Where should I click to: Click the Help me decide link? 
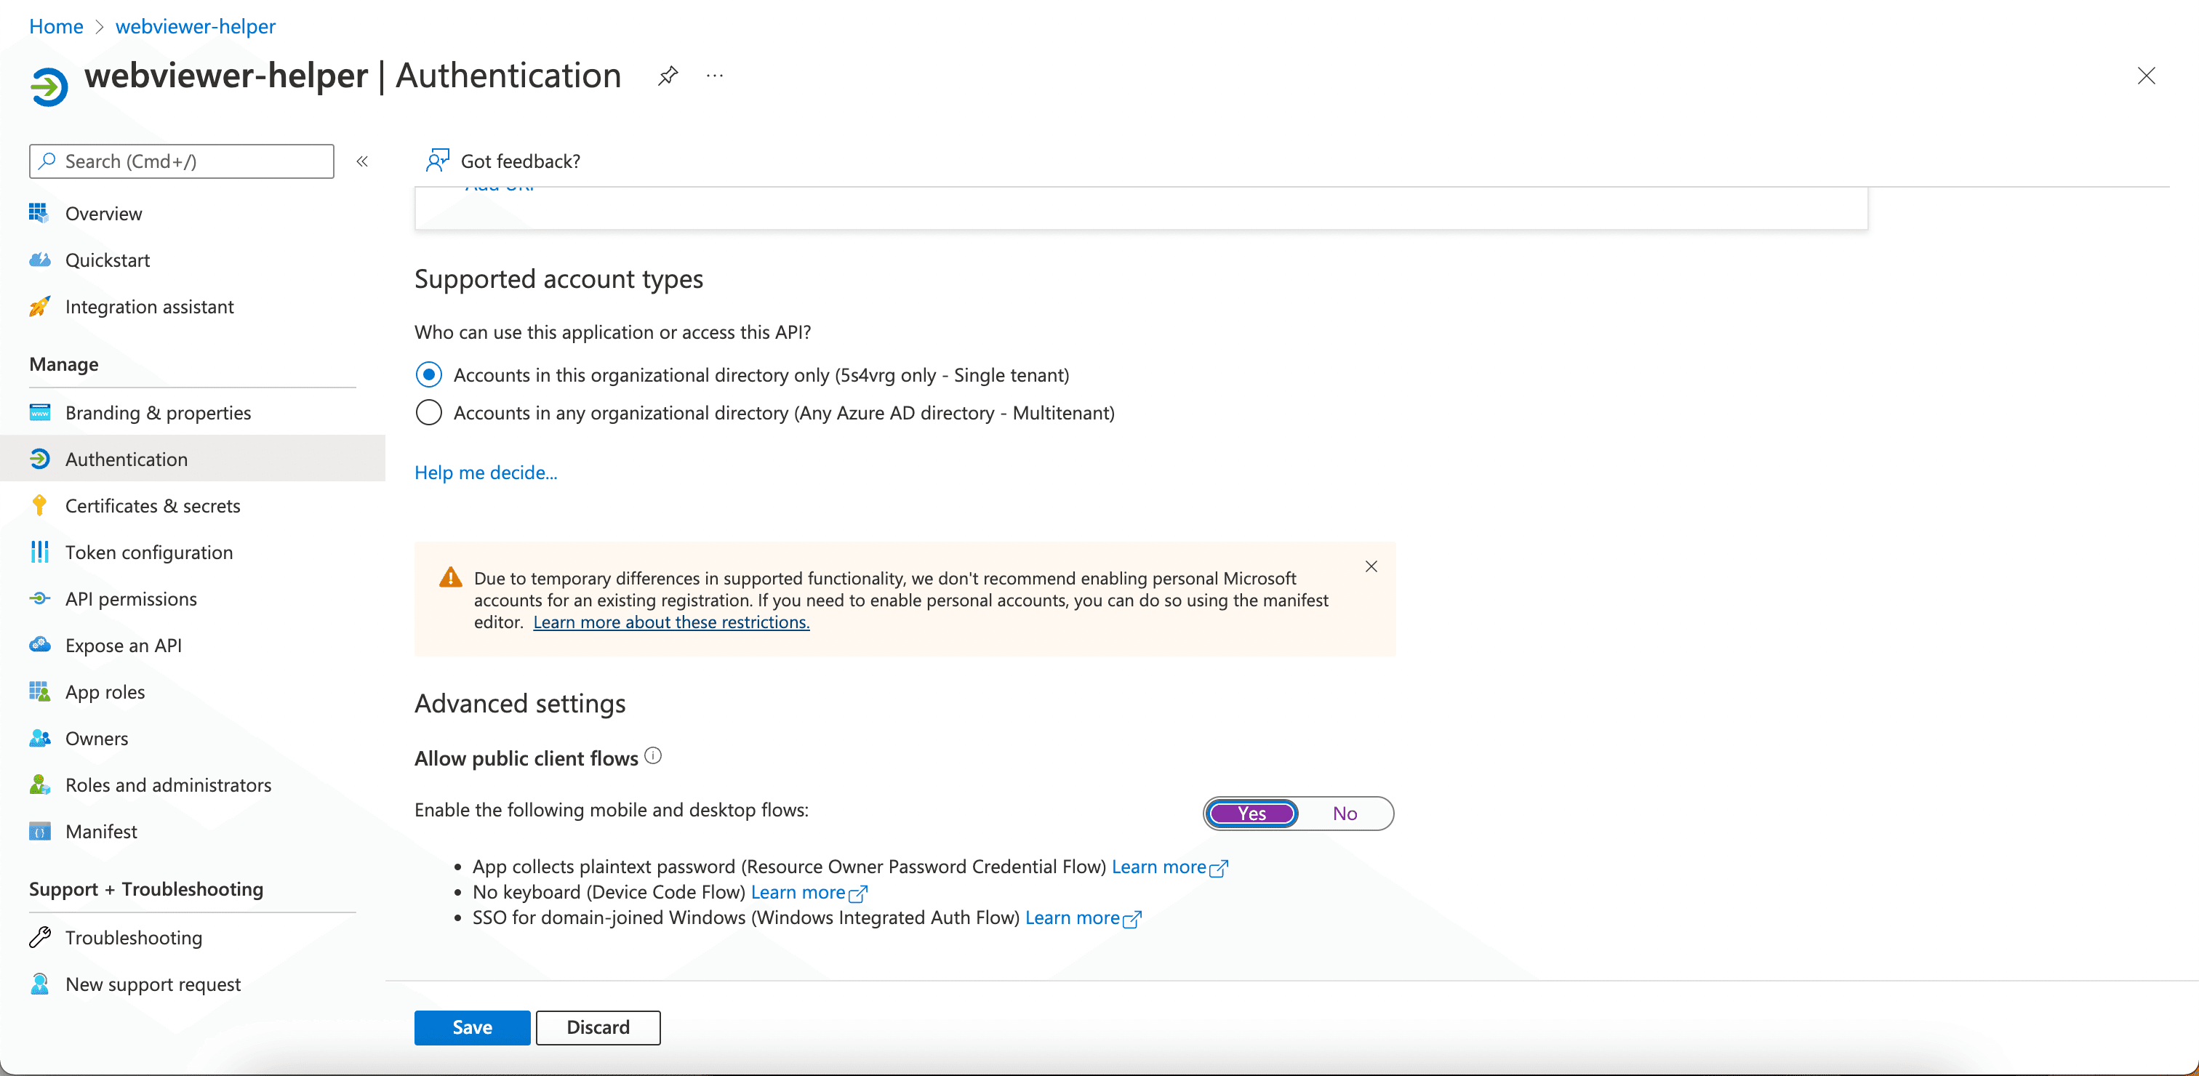(486, 473)
